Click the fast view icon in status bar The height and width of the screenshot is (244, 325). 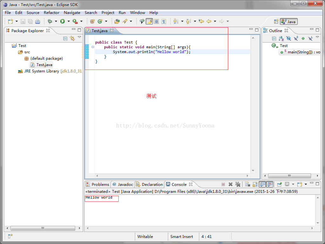10,236
